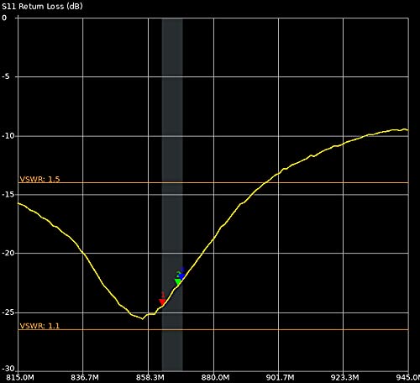Click the yellow trace at its lowest dip
This screenshot has height=383, width=420.
tap(142, 319)
